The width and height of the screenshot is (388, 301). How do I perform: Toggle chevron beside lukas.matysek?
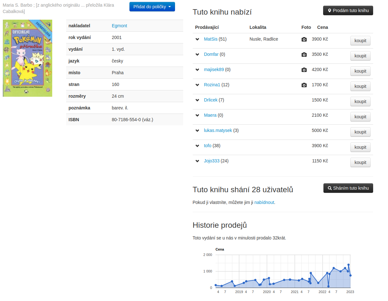(197, 131)
